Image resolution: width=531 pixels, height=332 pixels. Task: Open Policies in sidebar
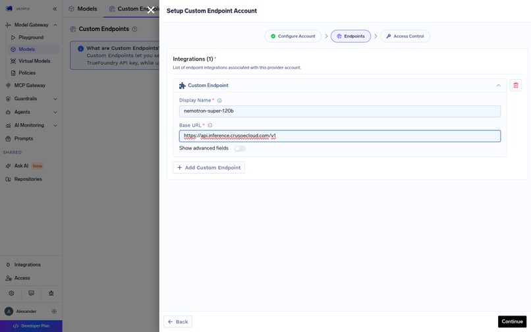[x=27, y=73]
